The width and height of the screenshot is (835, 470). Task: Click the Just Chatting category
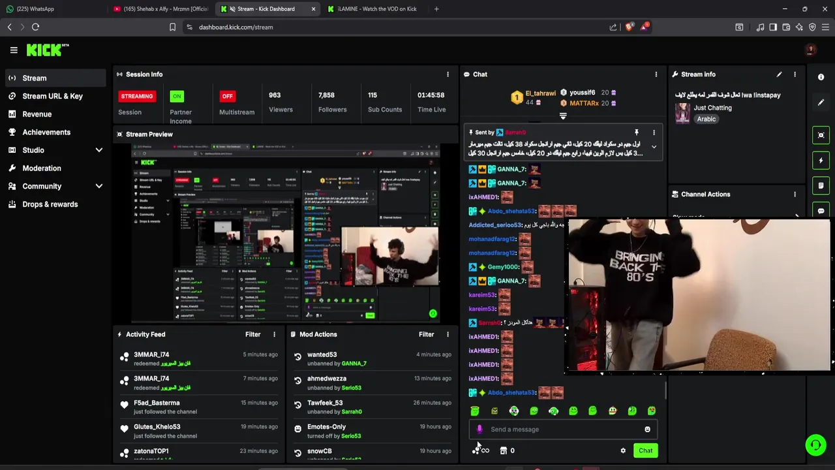coord(712,108)
